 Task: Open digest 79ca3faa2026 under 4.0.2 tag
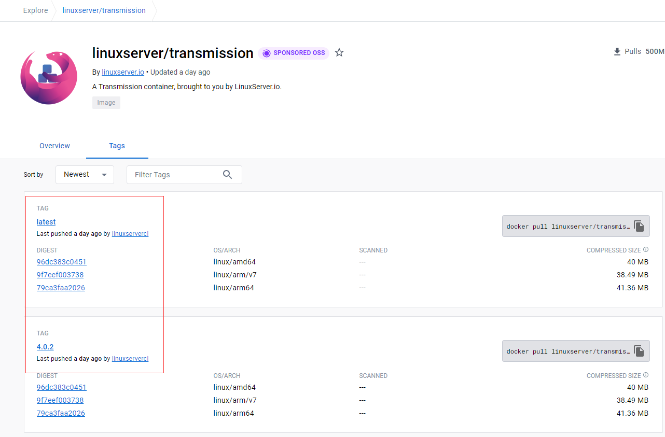(x=61, y=413)
